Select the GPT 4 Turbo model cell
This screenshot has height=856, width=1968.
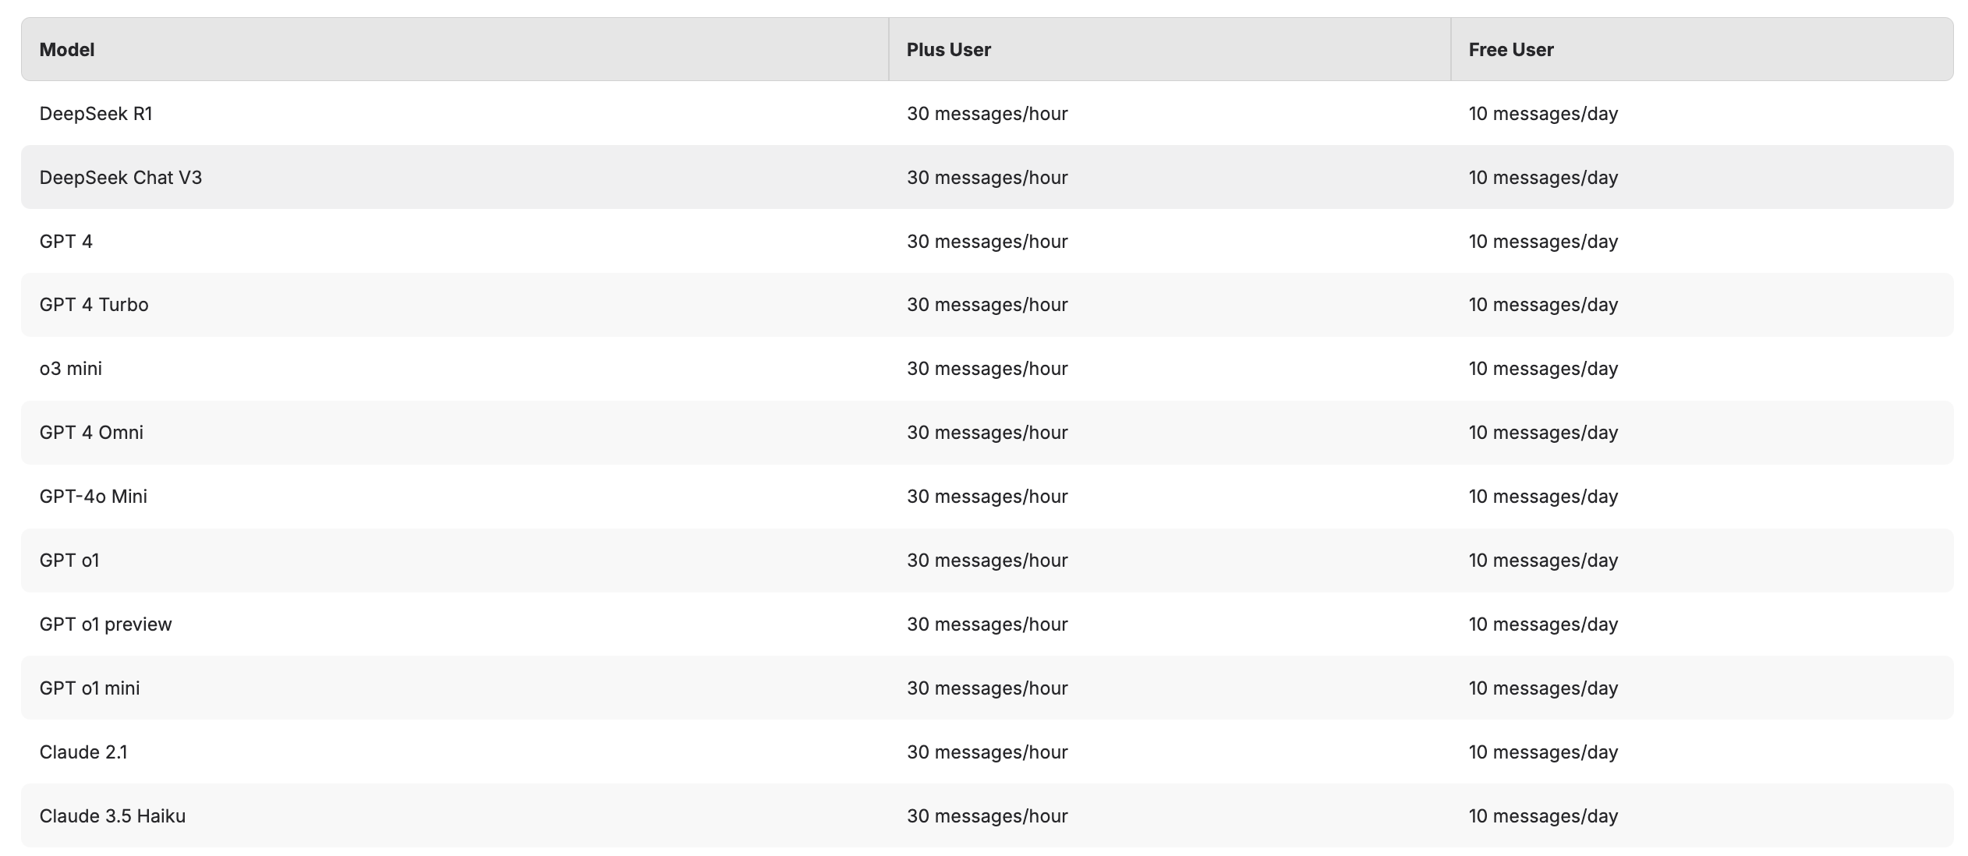click(x=94, y=305)
